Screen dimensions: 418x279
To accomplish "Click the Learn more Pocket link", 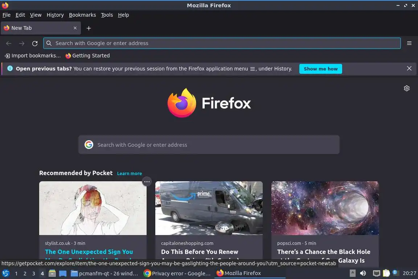I will click(x=129, y=174).
